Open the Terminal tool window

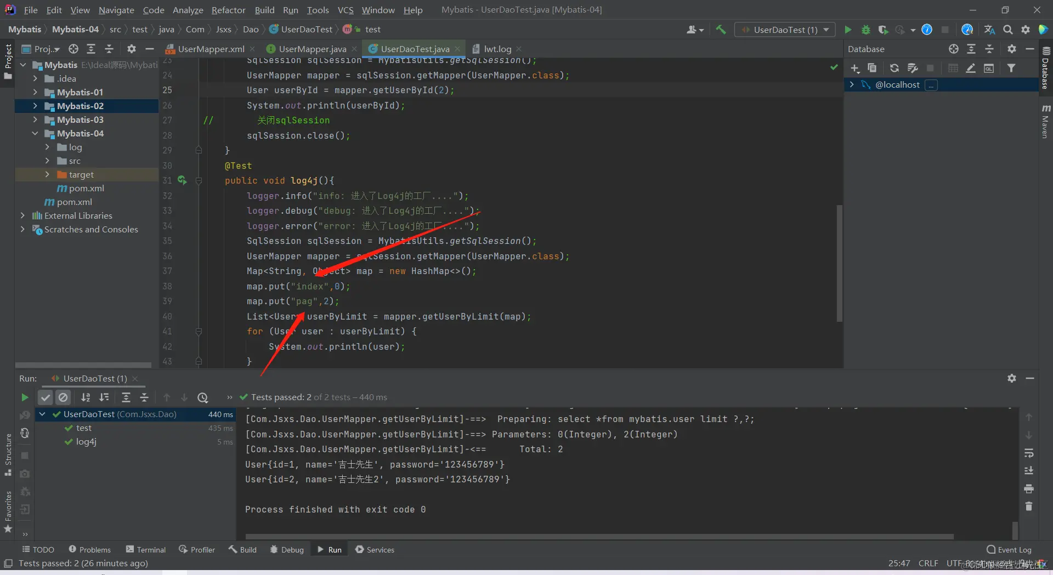click(x=146, y=549)
